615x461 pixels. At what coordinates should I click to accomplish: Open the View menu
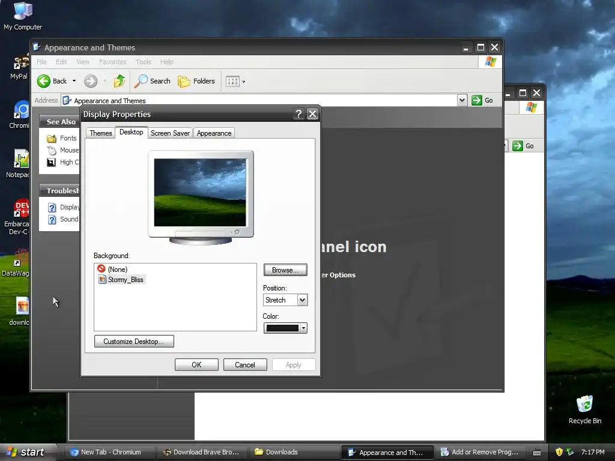[83, 62]
